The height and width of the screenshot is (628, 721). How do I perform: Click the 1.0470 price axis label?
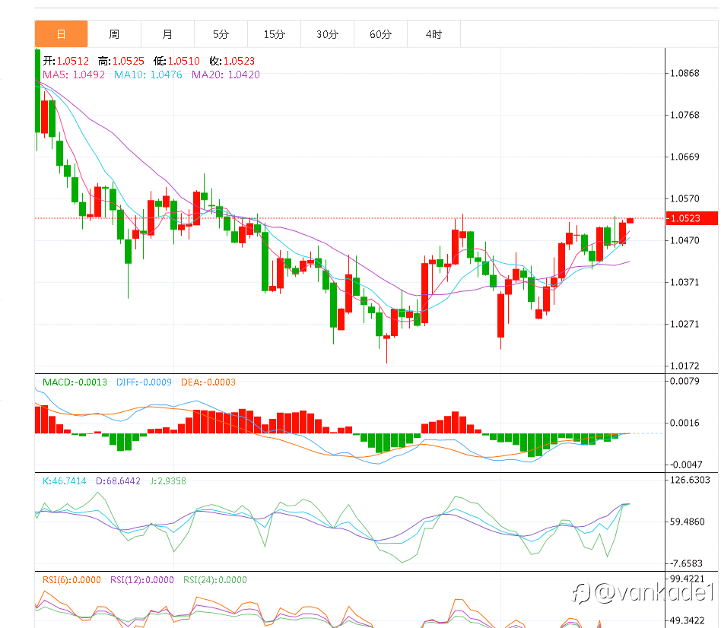click(684, 240)
